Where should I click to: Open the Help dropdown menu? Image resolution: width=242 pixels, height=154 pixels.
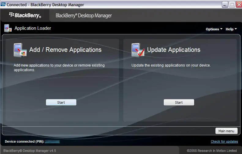click(231, 29)
